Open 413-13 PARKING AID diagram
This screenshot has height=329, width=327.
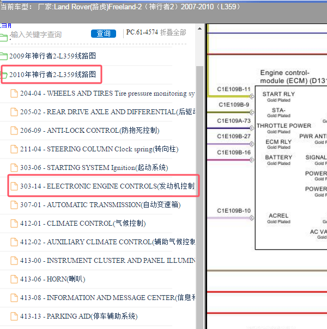[x=78, y=316]
